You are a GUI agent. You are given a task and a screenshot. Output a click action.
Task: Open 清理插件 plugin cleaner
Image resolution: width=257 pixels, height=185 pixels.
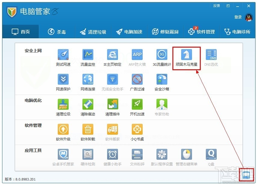point(113,107)
